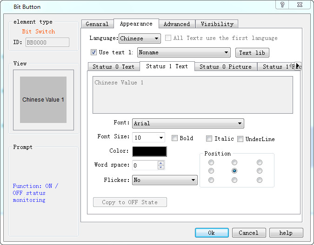Select top-right position radio button
Viewport: 314px width, 245px height.
point(260,162)
